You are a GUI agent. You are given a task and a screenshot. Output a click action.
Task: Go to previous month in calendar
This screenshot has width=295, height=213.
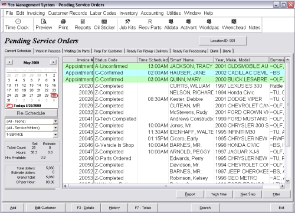[x=9, y=63]
